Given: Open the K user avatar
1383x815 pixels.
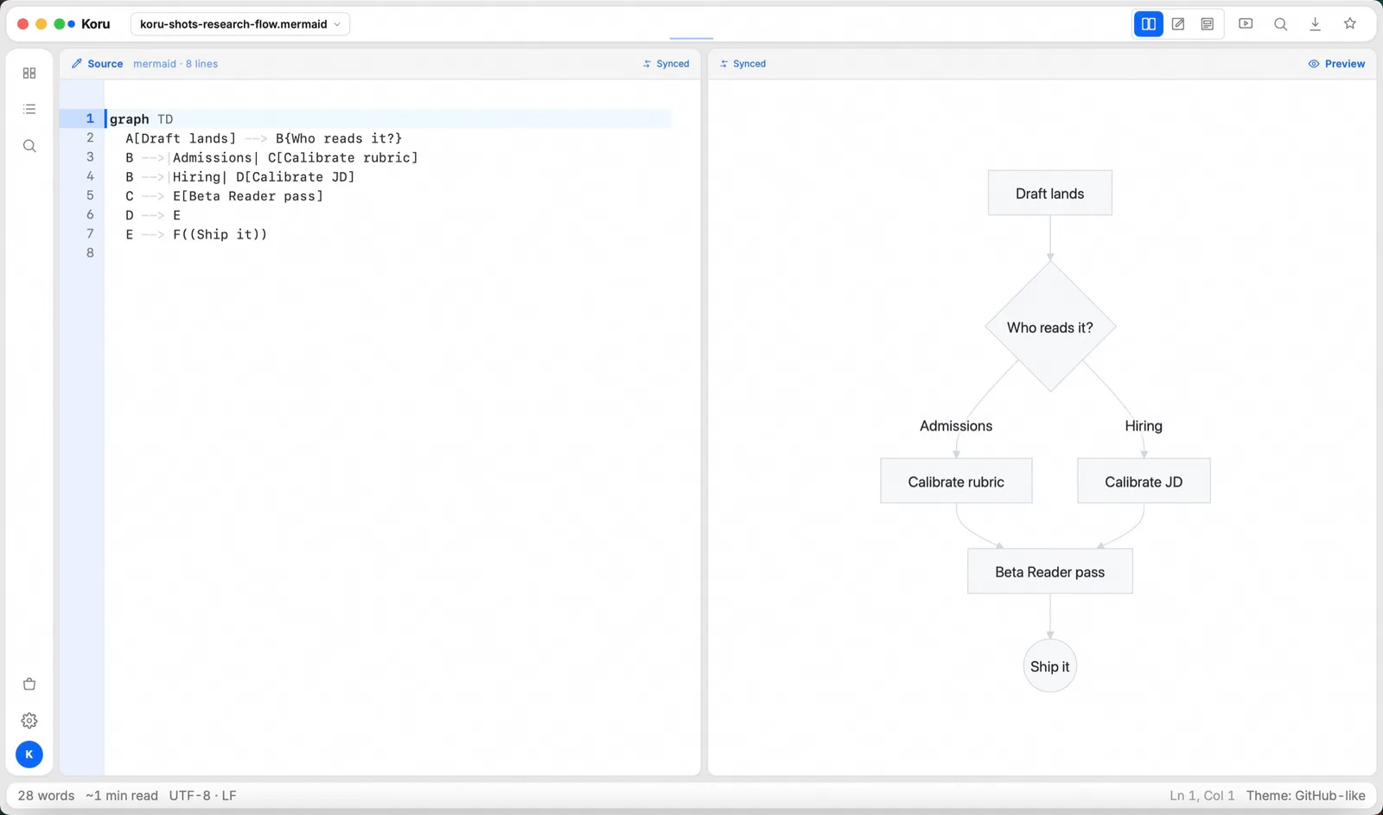Looking at the screenshot, I should tap(29, 755).
